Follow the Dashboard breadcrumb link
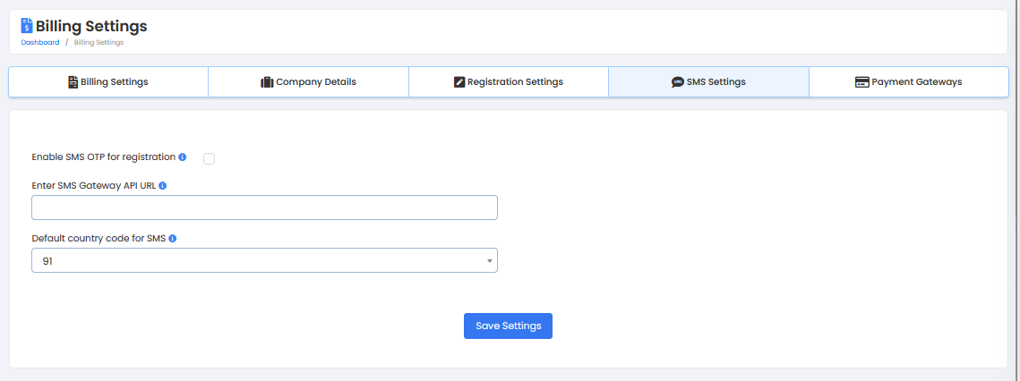This screenshot has height=381, width=1020. pyautogui.click(x=40, y=42)
